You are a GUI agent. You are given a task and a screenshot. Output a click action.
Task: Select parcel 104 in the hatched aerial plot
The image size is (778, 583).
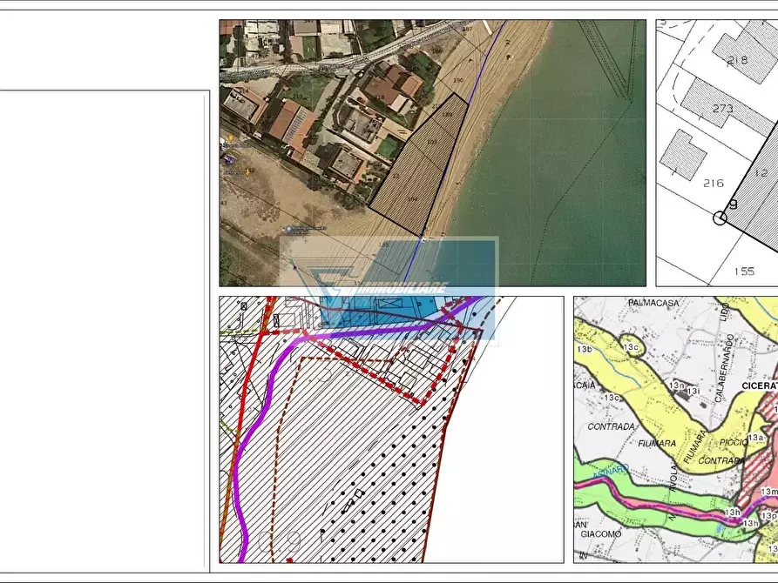coord(412,199)
